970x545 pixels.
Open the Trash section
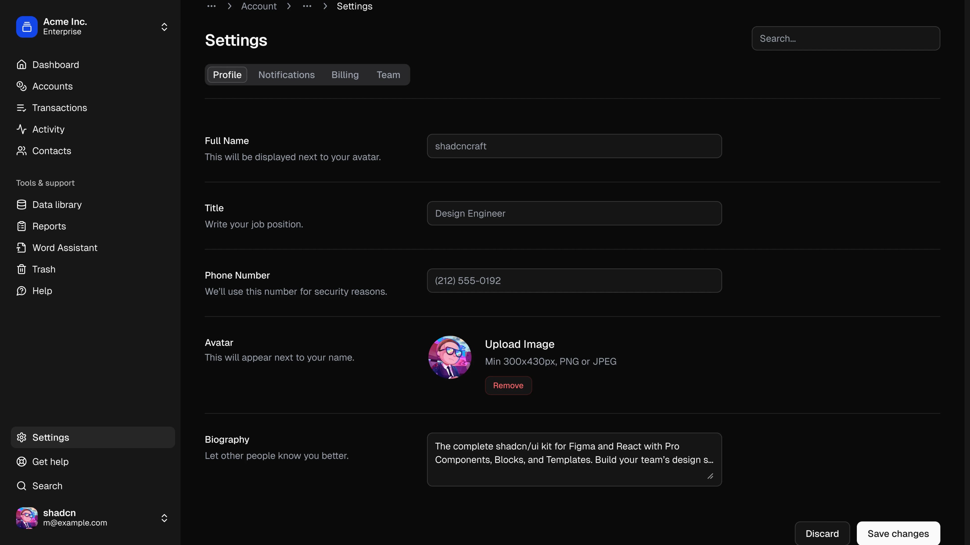click(x=44, y=269)
